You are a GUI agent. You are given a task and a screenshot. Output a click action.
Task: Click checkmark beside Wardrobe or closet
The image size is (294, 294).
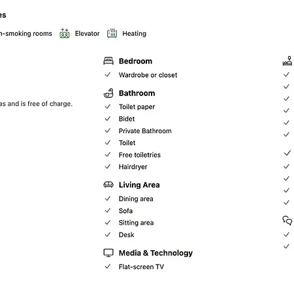pos(108,74)
